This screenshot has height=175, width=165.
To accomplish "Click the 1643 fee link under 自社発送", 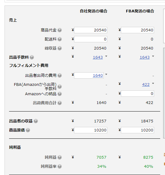I will click(98, 57).
